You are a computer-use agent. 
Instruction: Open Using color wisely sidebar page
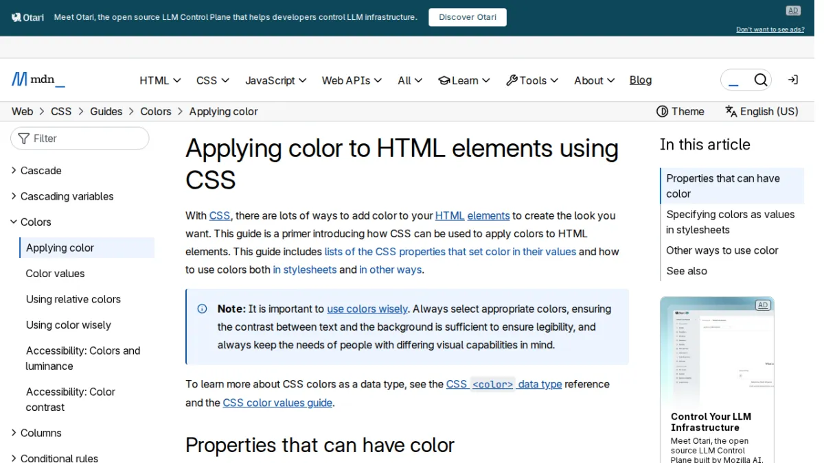tap(69, 325)
